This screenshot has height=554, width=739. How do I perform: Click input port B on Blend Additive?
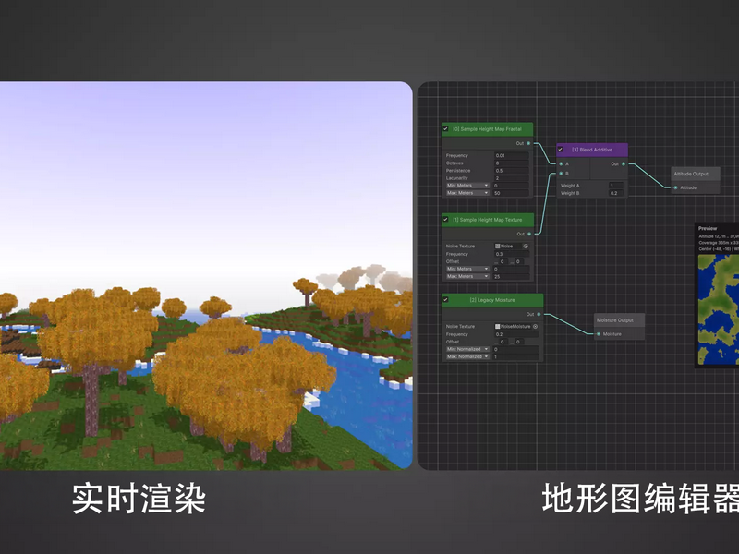click(x=561, y=174)
